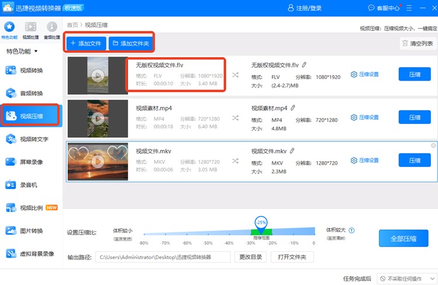This screenshot has width=438, height=285.
Task: Click source filename 视频素材.mp4
Action: click(x=154, y=108)
